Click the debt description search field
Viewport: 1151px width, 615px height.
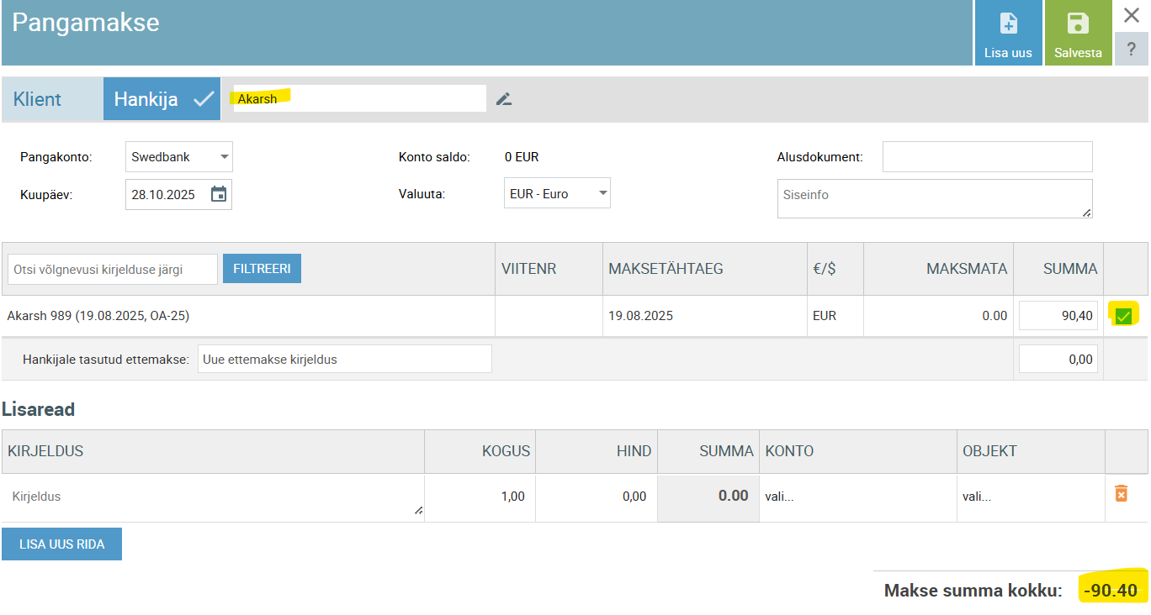pos(112,270)
